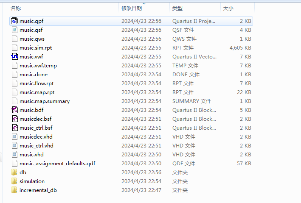Open the dropdown arrow above 修改日期 column

click(x=144, y=4)
